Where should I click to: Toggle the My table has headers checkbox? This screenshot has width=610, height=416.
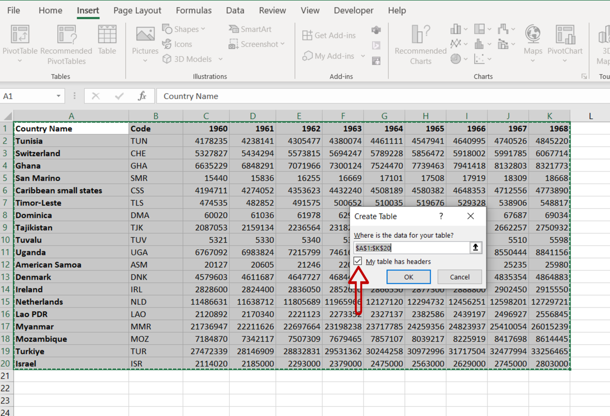(357, 261)
